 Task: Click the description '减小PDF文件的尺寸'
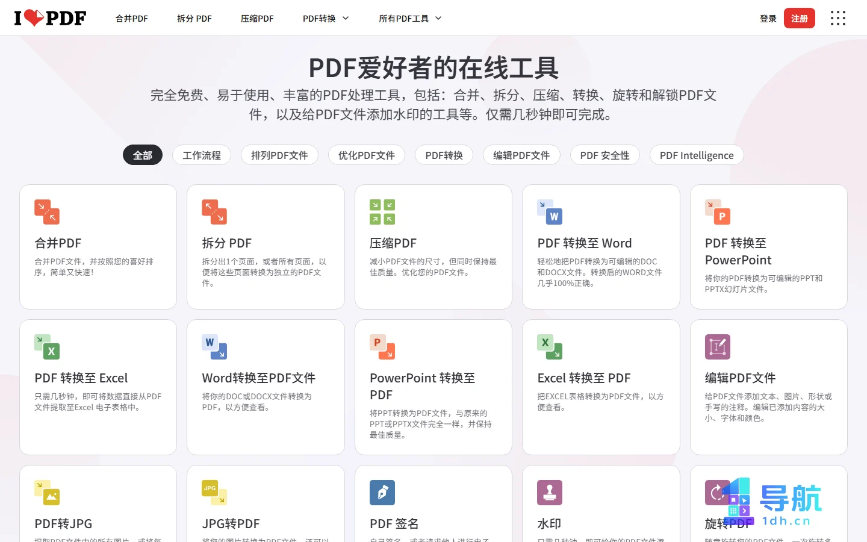[x=433, y=267]
